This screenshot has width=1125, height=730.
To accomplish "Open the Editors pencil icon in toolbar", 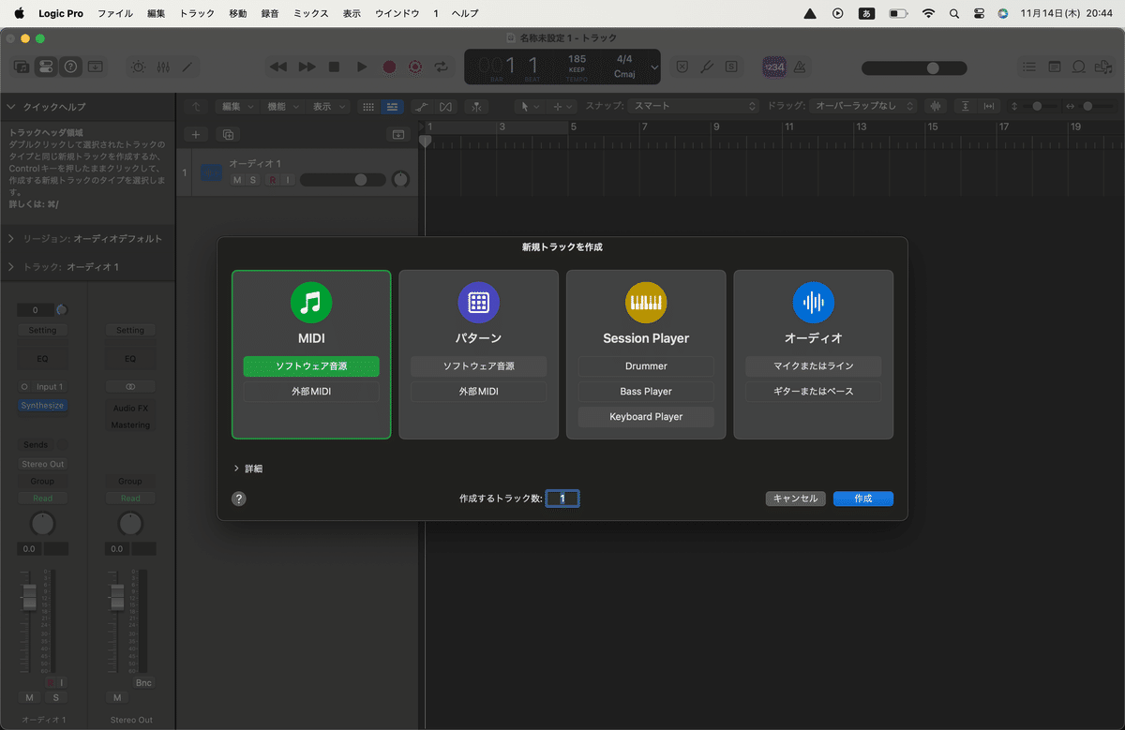I will [x=187, y=67].
